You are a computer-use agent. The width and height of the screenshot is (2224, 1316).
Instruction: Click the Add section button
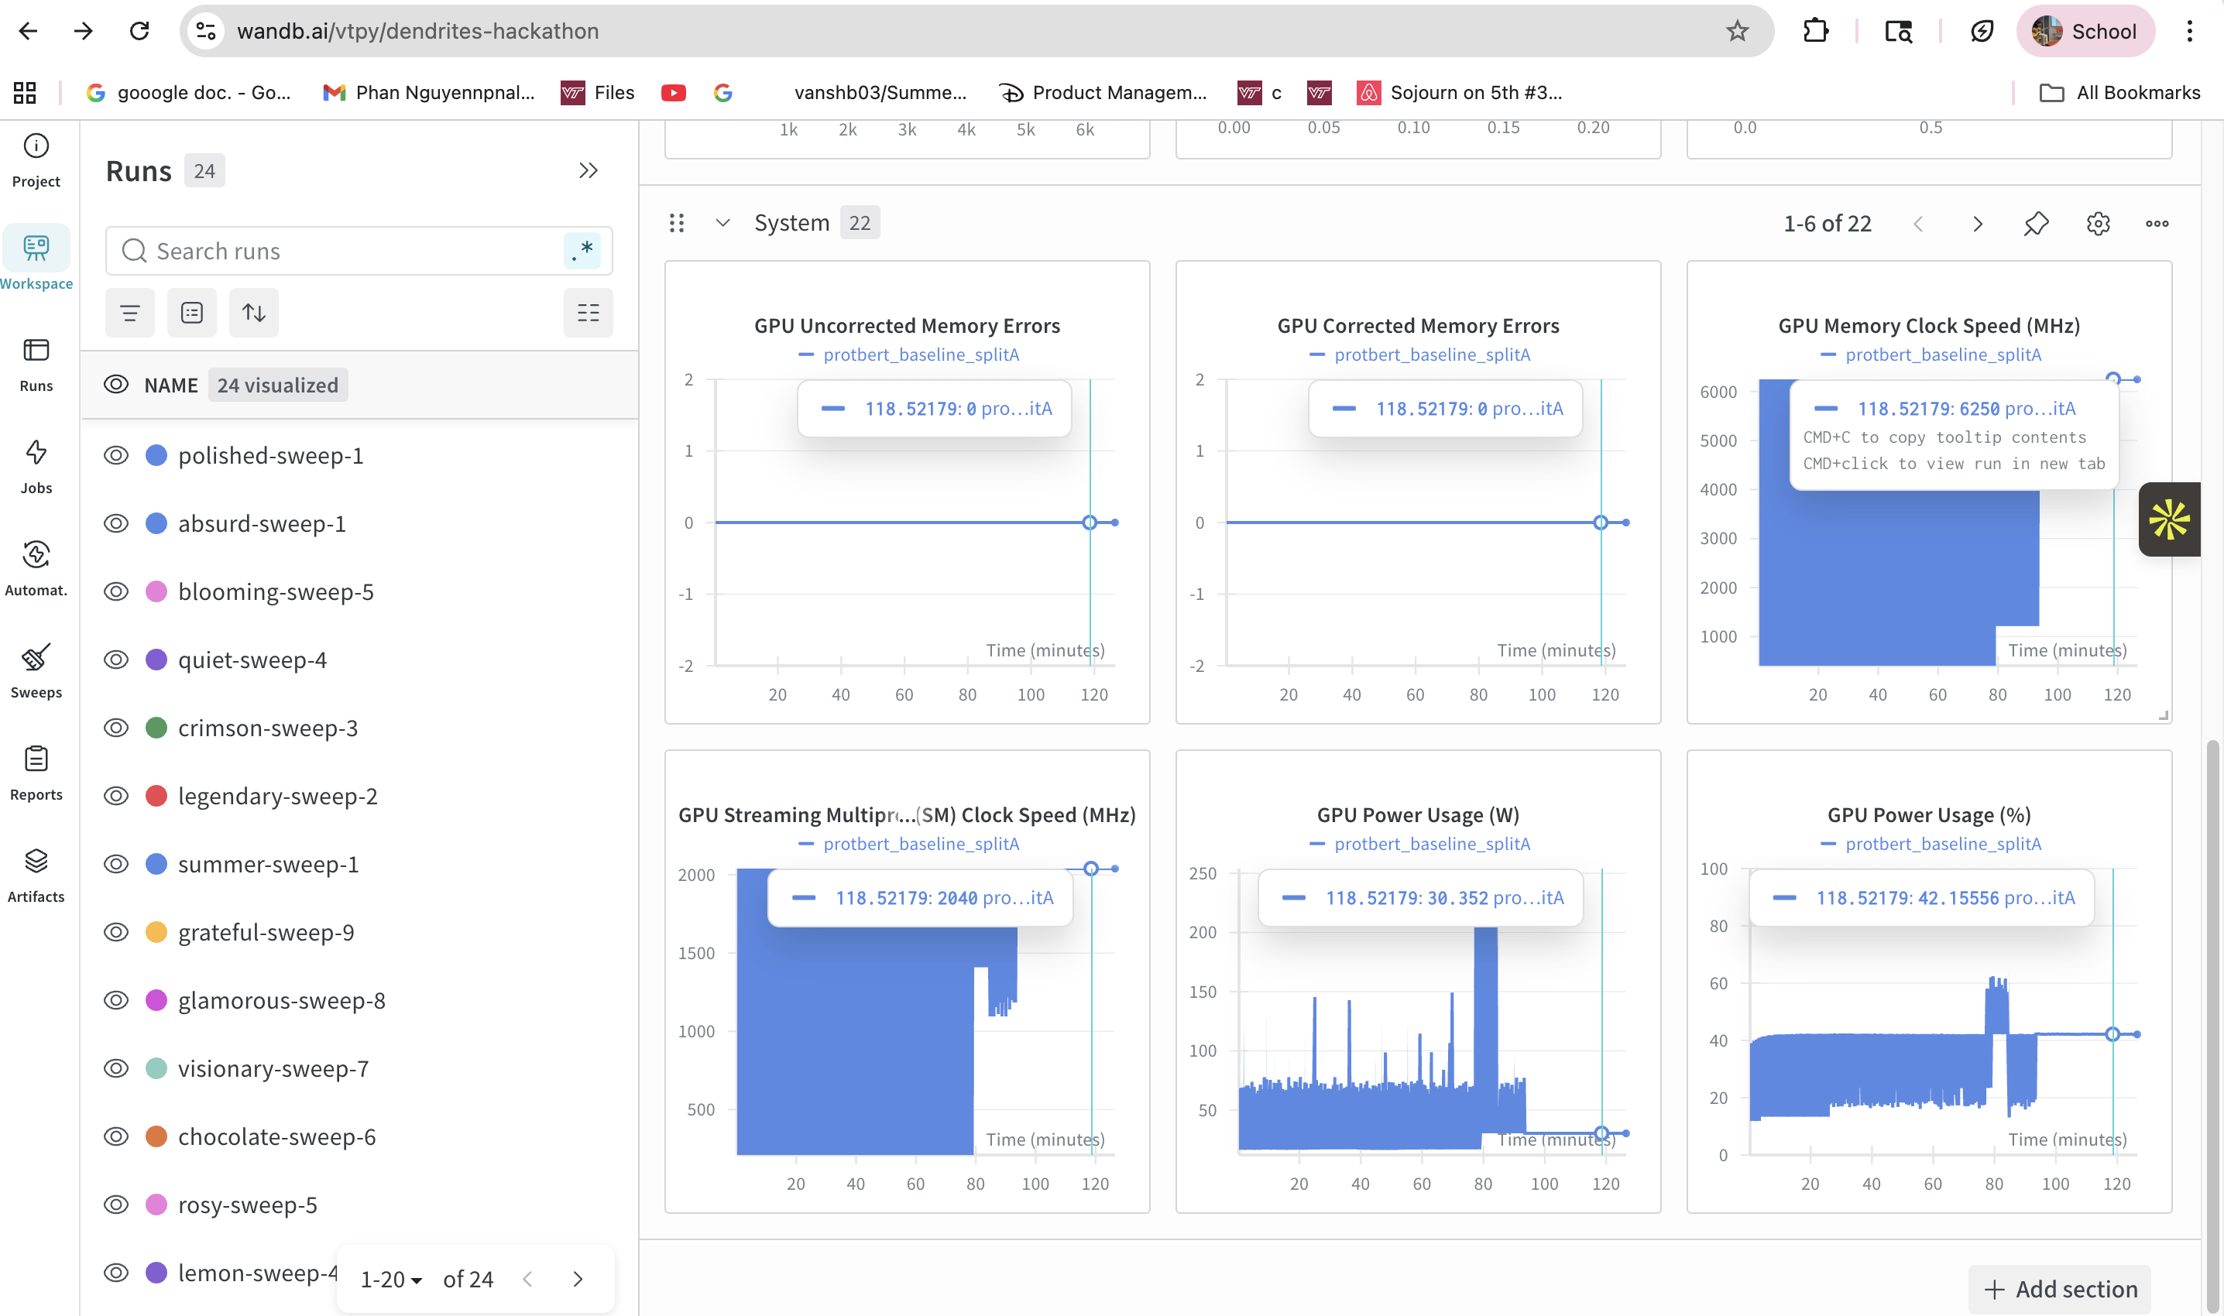point(2059,1288)
